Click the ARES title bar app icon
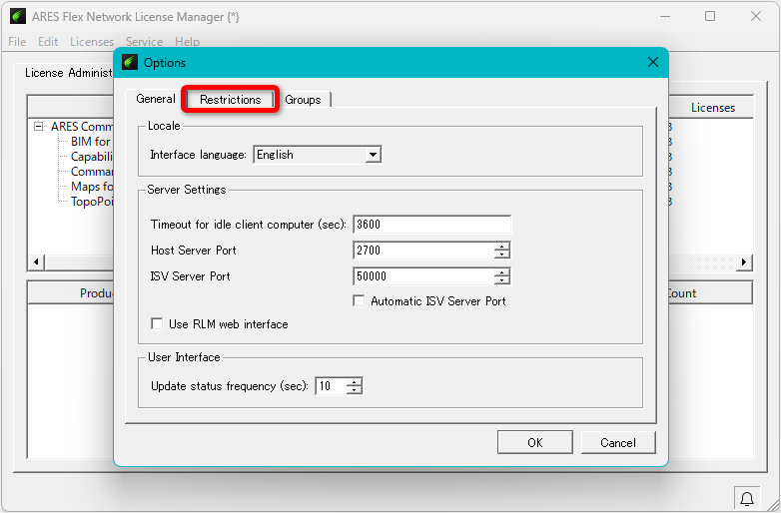Screen dimensions: 781x513 click(x=18, y=16)
